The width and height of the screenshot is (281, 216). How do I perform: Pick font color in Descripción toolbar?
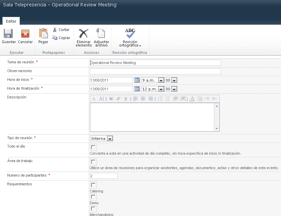pyautogui.click(x=192, y=98)
